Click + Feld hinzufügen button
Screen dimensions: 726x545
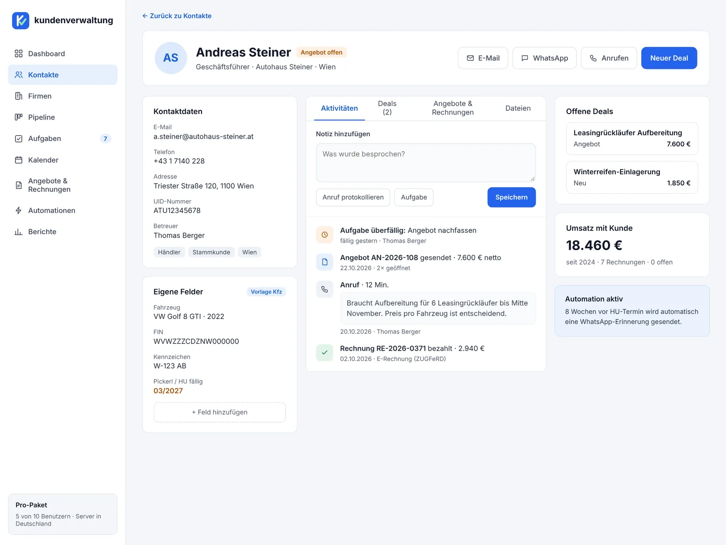220,412
